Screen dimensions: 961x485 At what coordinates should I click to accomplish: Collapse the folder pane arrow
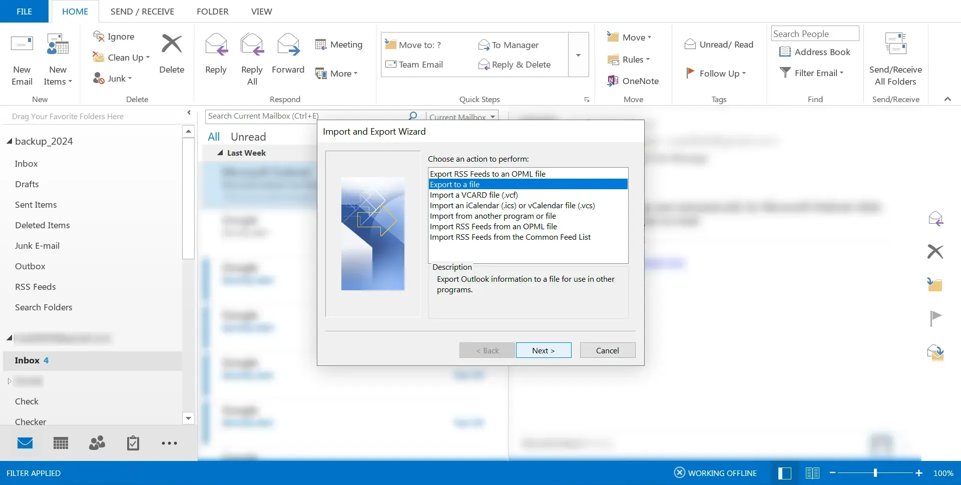[x=189, y=113]
